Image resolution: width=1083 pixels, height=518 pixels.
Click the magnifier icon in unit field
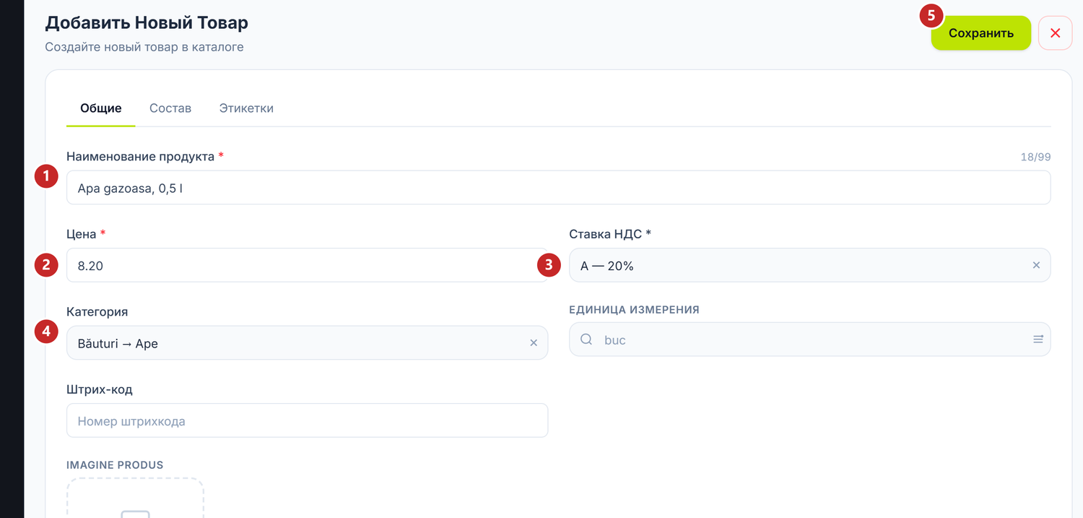click(586, 340)
